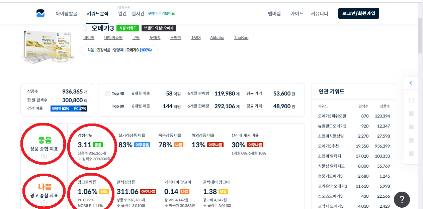Click the 한 달 검색수 value 300,800
Screen dimensions: 423x209
coord(72,100)
